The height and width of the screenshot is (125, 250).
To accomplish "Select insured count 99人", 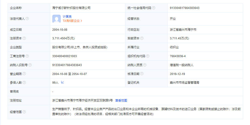I will click(x=55, y=83).
